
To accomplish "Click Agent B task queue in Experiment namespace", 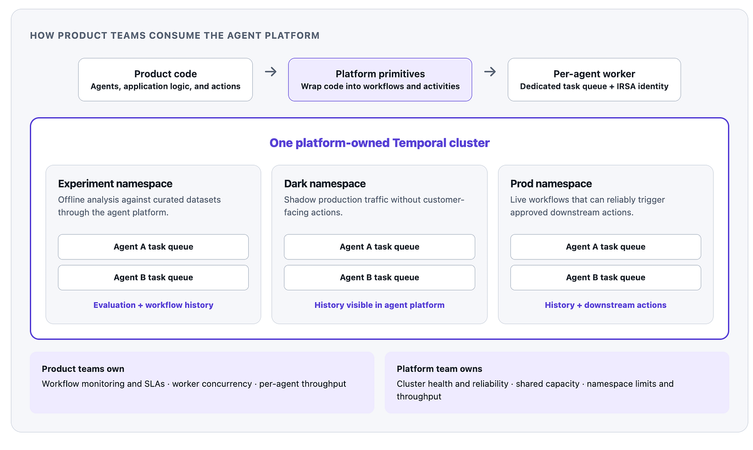I will tap(153, 277).
